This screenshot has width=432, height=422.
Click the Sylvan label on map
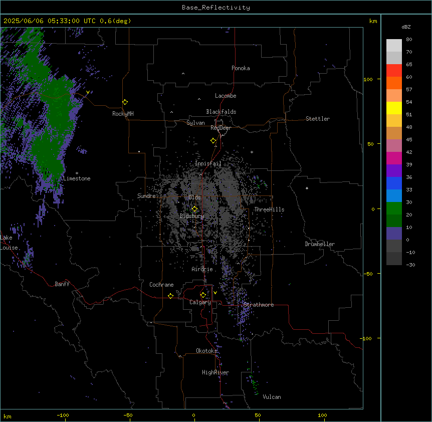coord(195,123)
